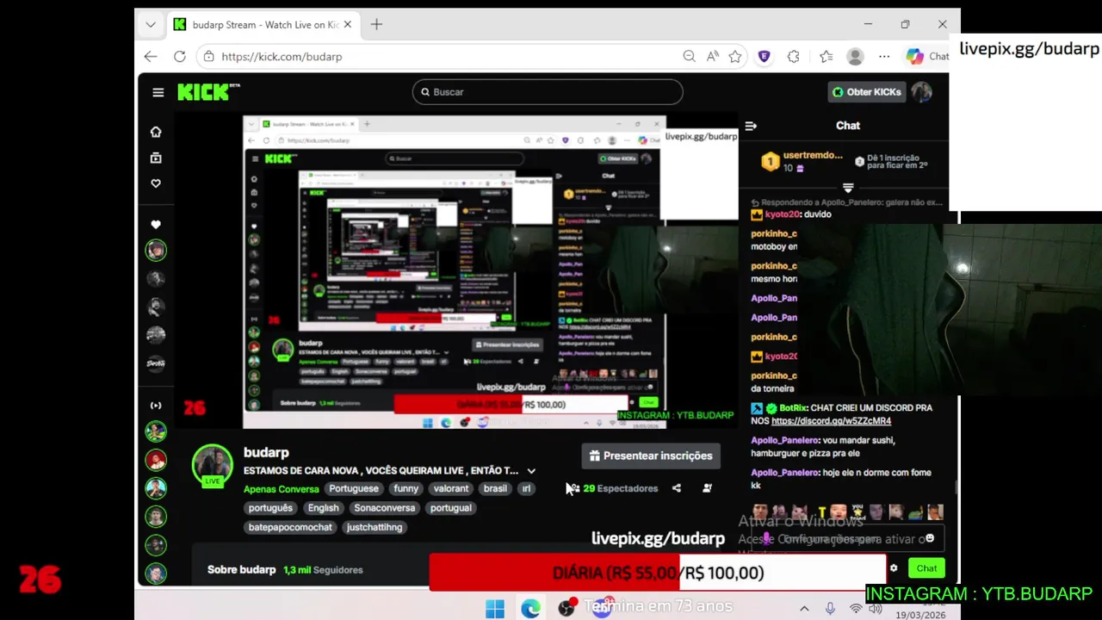
Task: Click the read aloud icon in address bar
Action: [x=713, y=56]
